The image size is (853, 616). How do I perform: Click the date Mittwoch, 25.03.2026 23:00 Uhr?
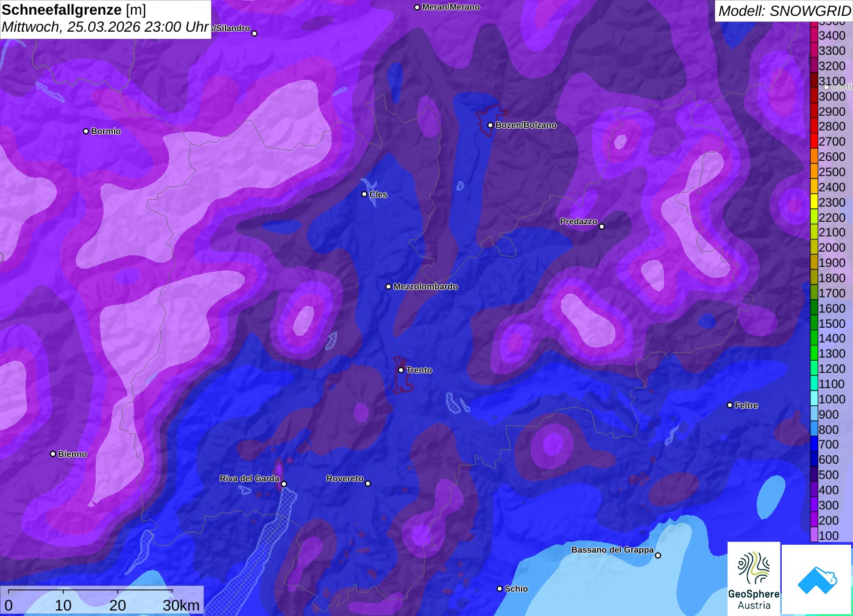click(105, 27)
